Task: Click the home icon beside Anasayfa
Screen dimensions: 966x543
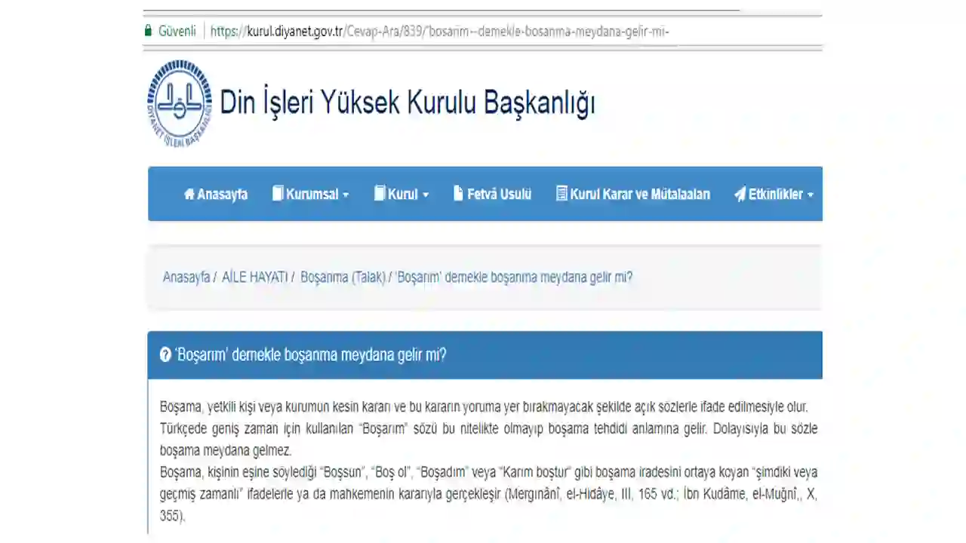Action: pos(189,194)
